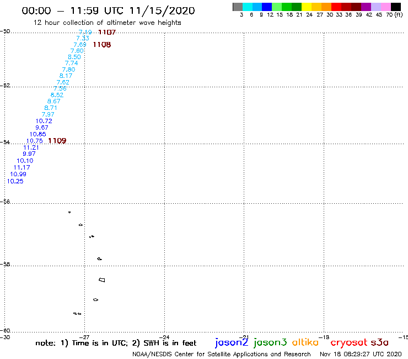Screen dimensions: 408x359
Task: Click the wave height value "10.72"
Action: pyautogui.click(x=44, y=121)
